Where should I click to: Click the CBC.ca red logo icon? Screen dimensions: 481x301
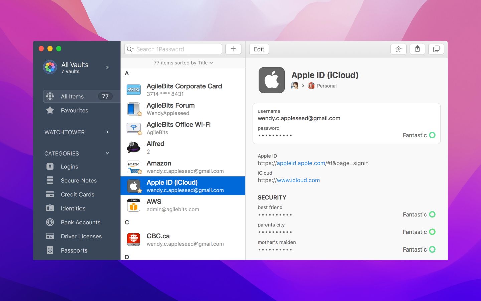[134, 240]
